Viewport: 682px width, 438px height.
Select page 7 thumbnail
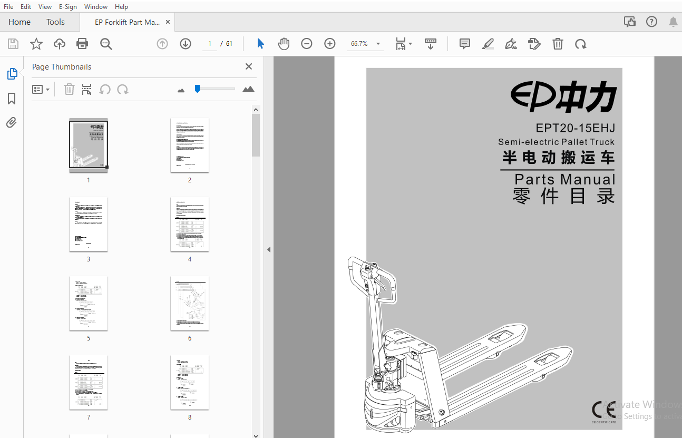(89, 383)
